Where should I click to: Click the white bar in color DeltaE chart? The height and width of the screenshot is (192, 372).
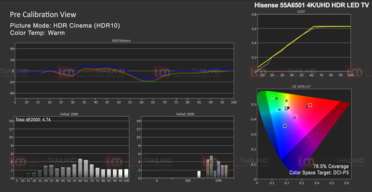click(199, 174)
